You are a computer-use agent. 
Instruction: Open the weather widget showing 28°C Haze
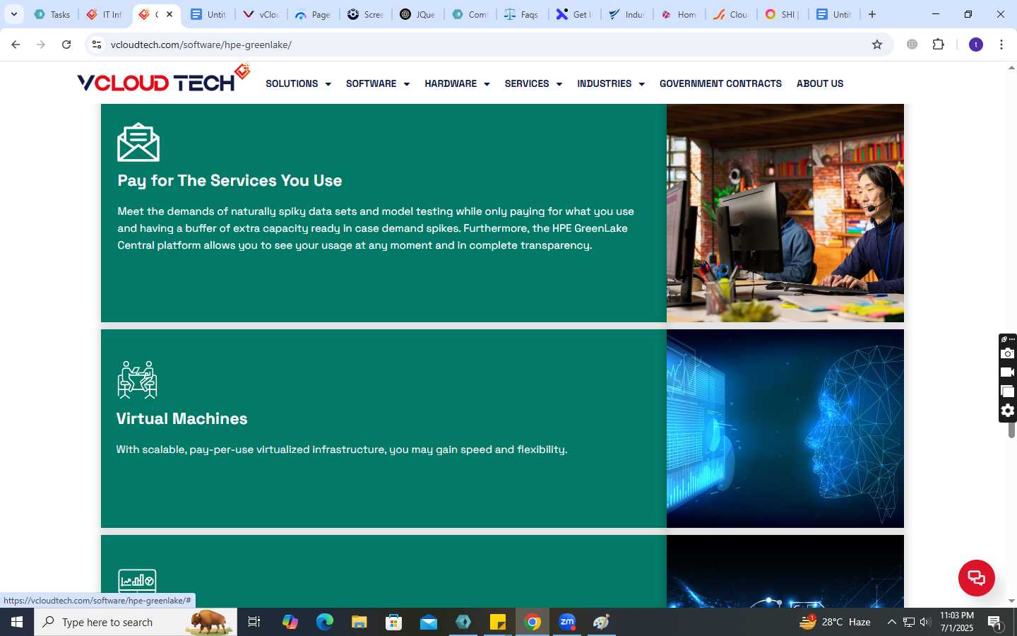coord(835,622)
